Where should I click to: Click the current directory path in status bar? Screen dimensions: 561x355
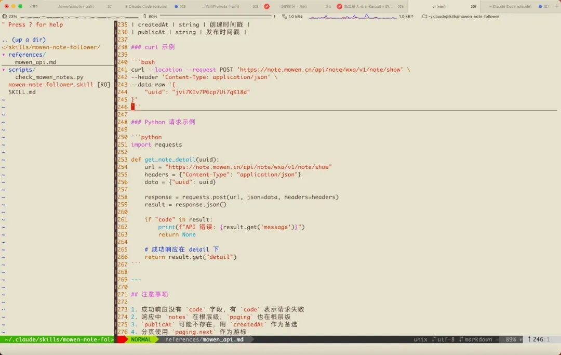[x=464, y=17]
